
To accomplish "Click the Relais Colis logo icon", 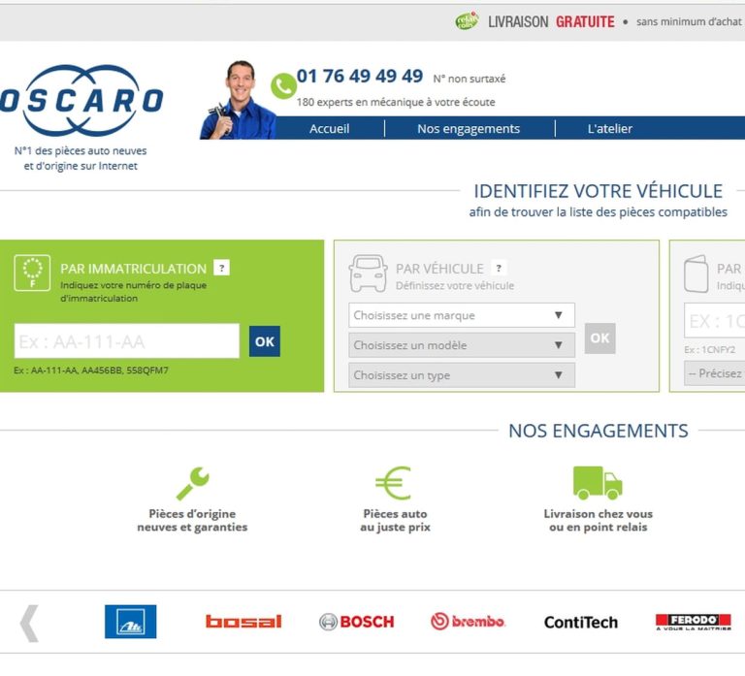I will coord(467,21).
